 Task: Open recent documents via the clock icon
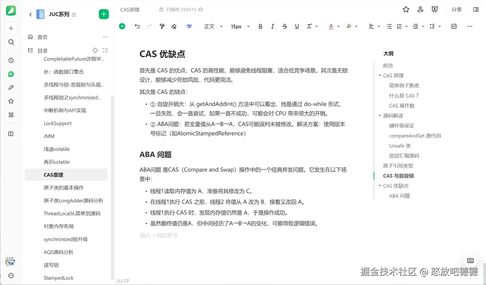(x=11, y=60)
